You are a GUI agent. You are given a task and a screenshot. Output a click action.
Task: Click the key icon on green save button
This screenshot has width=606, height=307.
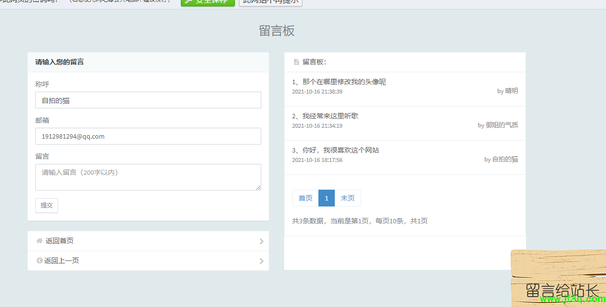click(189, 1)
